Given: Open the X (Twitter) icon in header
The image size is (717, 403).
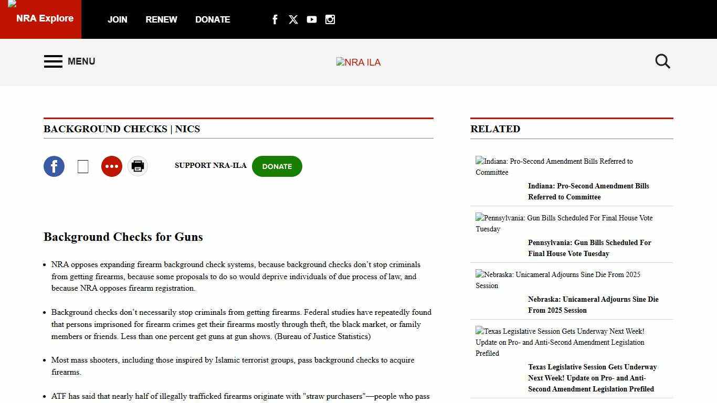Looking at the screenshot, I should click(x=293, y=19).
